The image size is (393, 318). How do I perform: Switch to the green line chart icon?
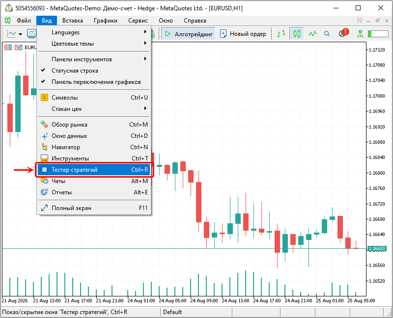[x=312, y=33]
